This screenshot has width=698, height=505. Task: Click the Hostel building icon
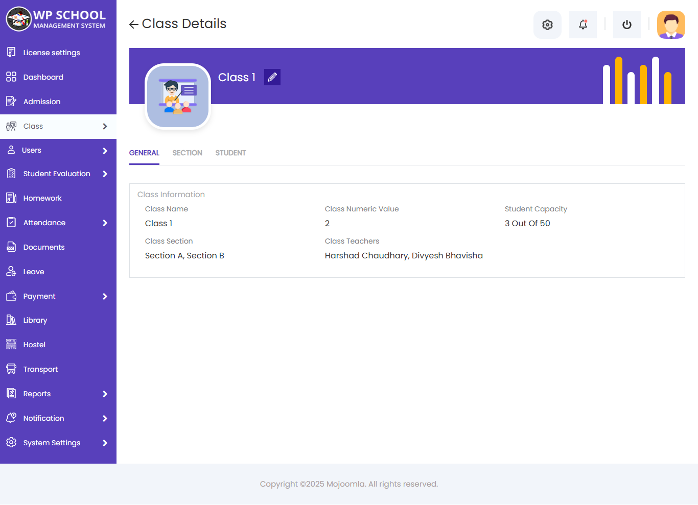tap(11, 344)
